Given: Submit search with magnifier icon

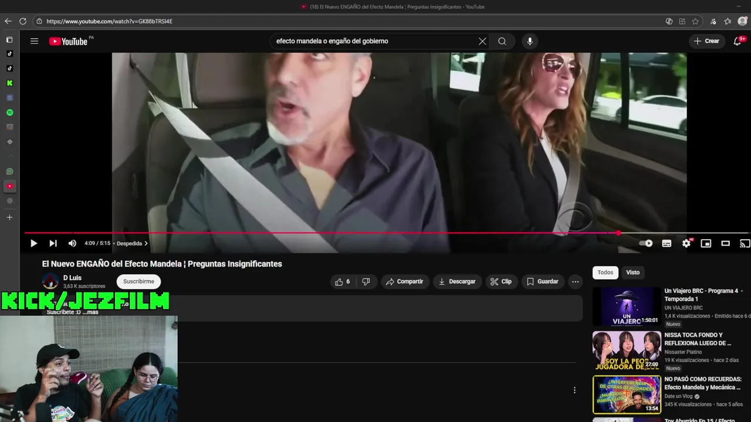Looking at the screenshot, I should click(x=502, y=41).
